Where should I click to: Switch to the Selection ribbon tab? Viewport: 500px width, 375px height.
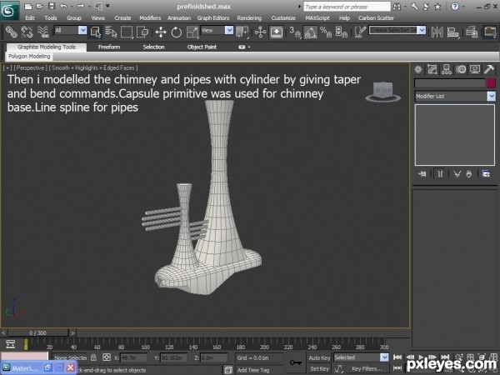[153, 47]
